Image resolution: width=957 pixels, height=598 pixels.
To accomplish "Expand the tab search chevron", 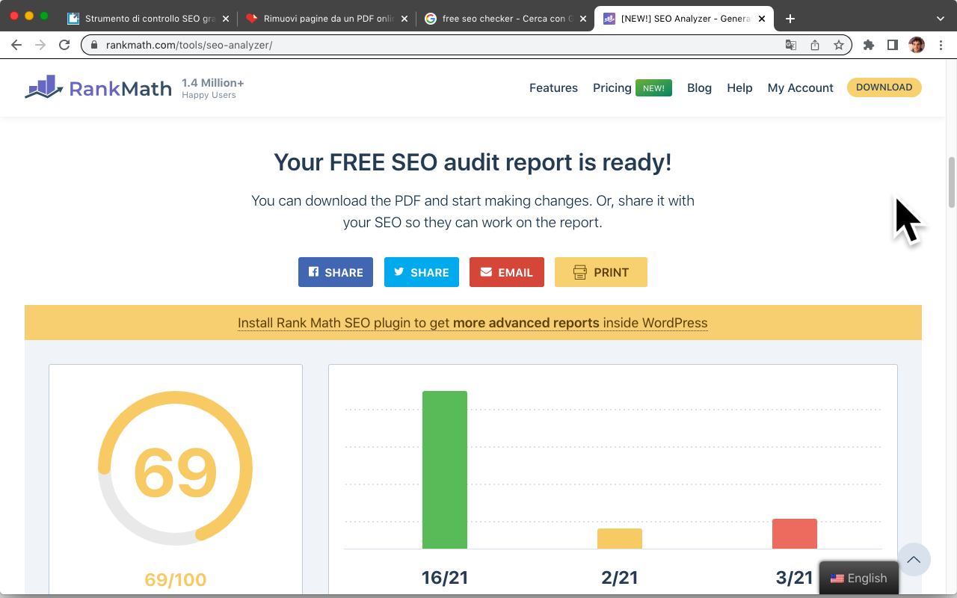I will pos(941,19).
